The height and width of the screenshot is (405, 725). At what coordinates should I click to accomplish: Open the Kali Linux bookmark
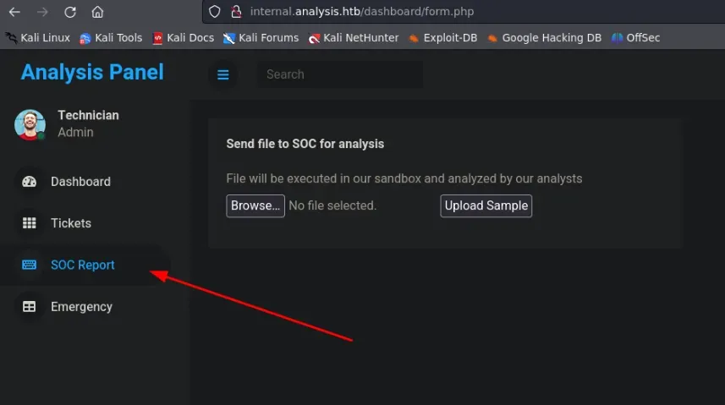[37, 38]
